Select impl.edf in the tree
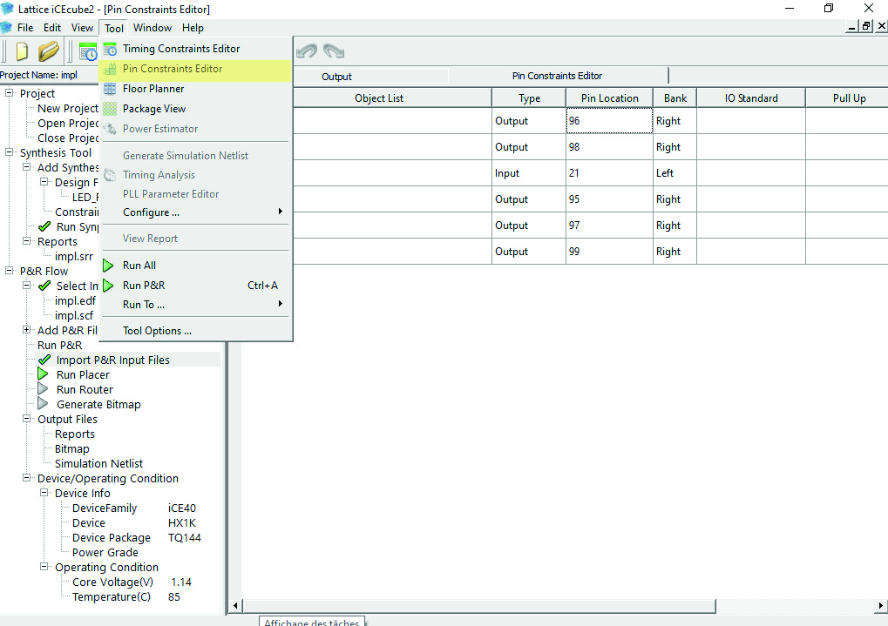 pos(75,300)
